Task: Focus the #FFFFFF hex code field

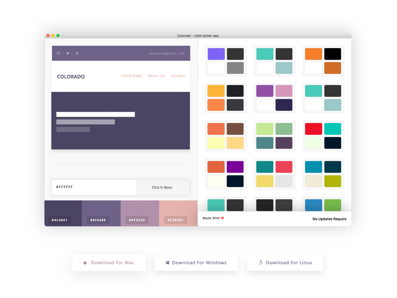Action: click(94, 188)
